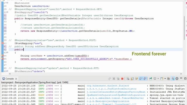Click commented RequestMethod.POST mapping on line 39

tap(55, 40)
